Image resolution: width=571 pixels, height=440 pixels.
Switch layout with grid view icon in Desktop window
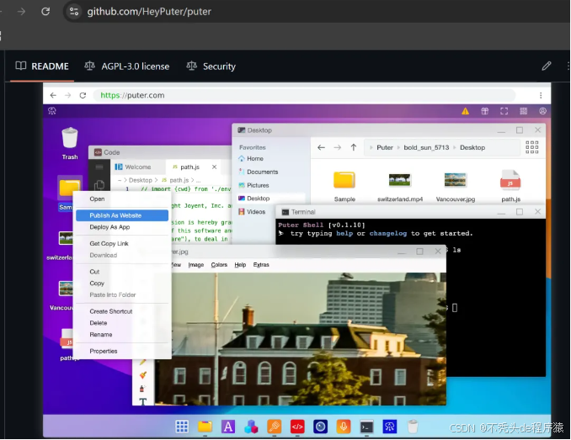(532, 147)
